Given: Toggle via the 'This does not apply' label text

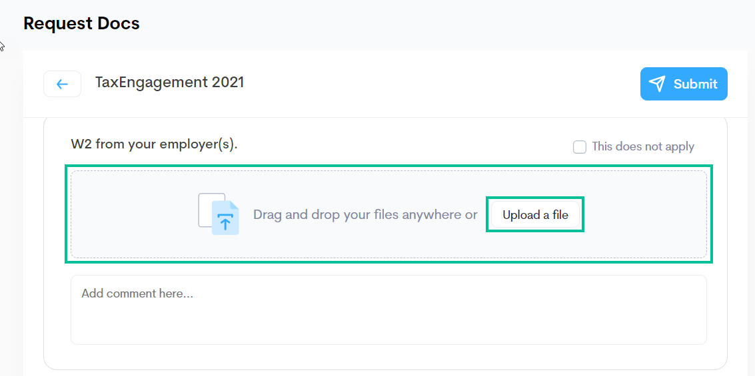Looking at the screenshot, I should pyautogui.click(x=643, y=146).
